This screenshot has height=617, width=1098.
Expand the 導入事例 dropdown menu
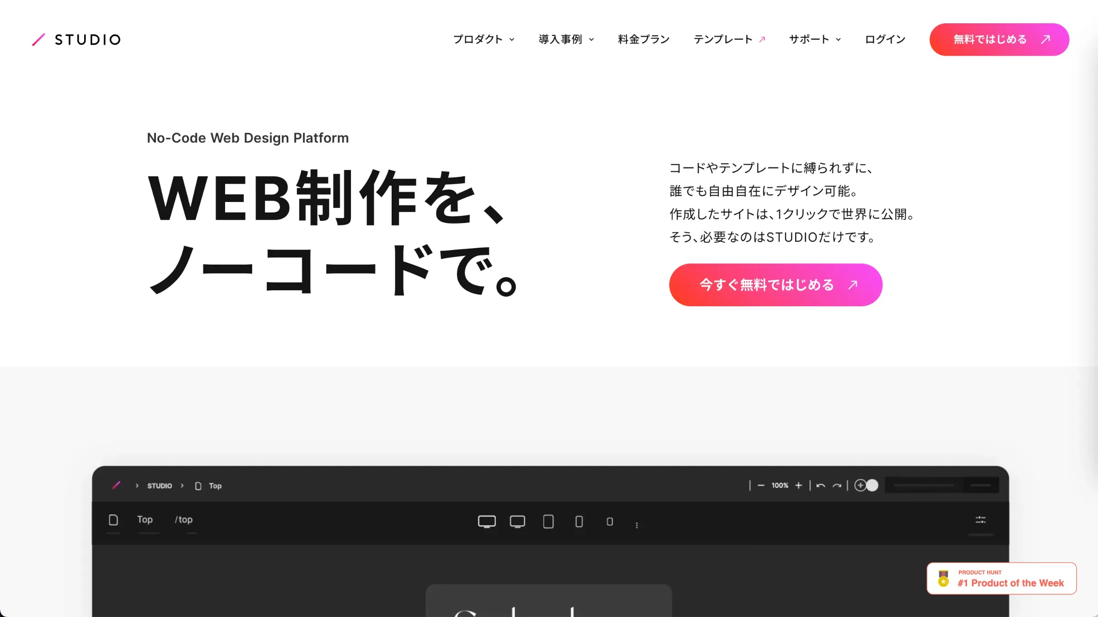point(566,40)
